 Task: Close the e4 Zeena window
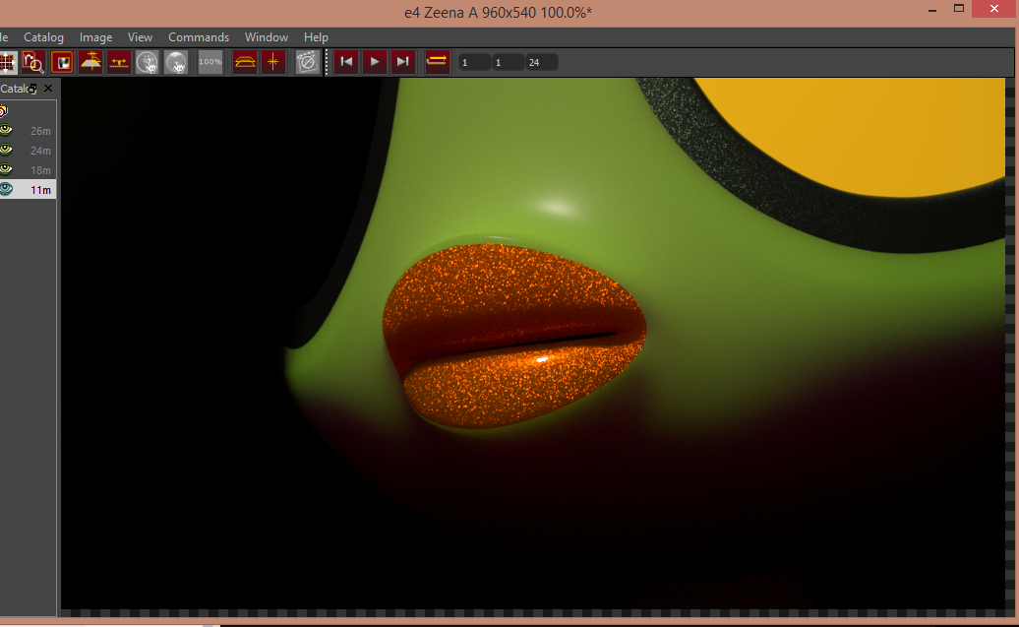coord(994,9)
